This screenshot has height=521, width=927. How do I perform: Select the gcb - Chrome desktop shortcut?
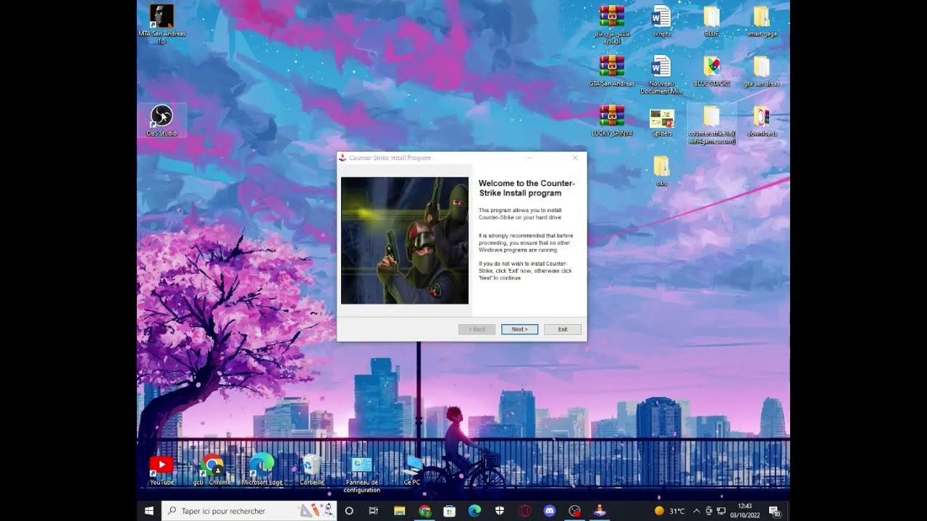tap(212, 469)
